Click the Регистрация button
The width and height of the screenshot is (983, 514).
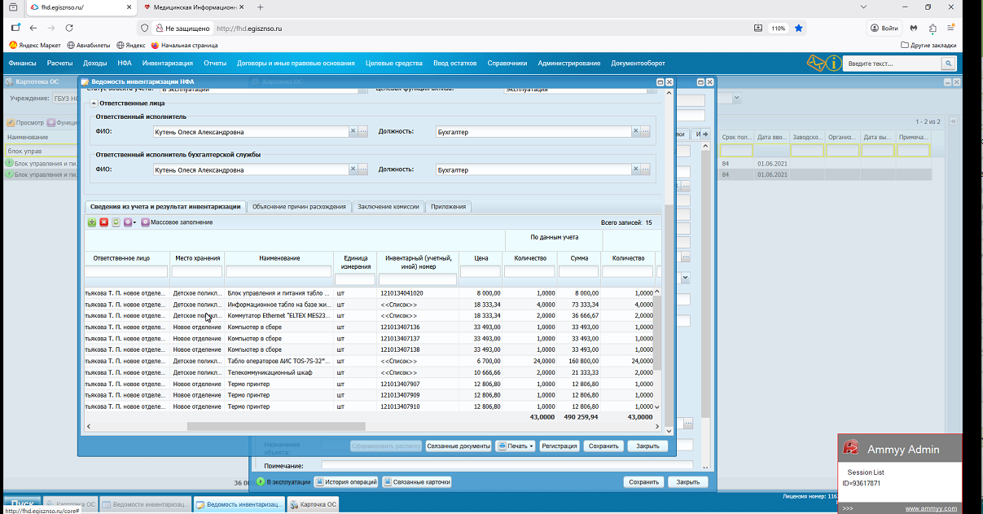coord(560,446)
